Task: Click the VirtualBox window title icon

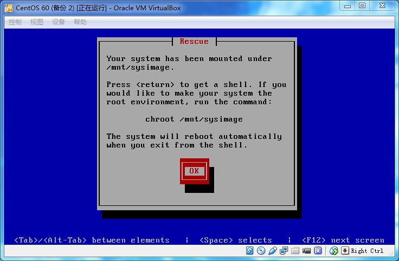Action: click(x=8, y=8)
